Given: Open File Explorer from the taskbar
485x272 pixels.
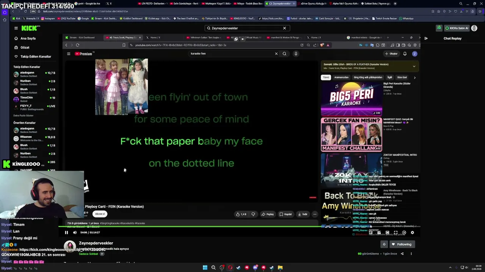Looking at the screenshot, I should coord(280,267).
